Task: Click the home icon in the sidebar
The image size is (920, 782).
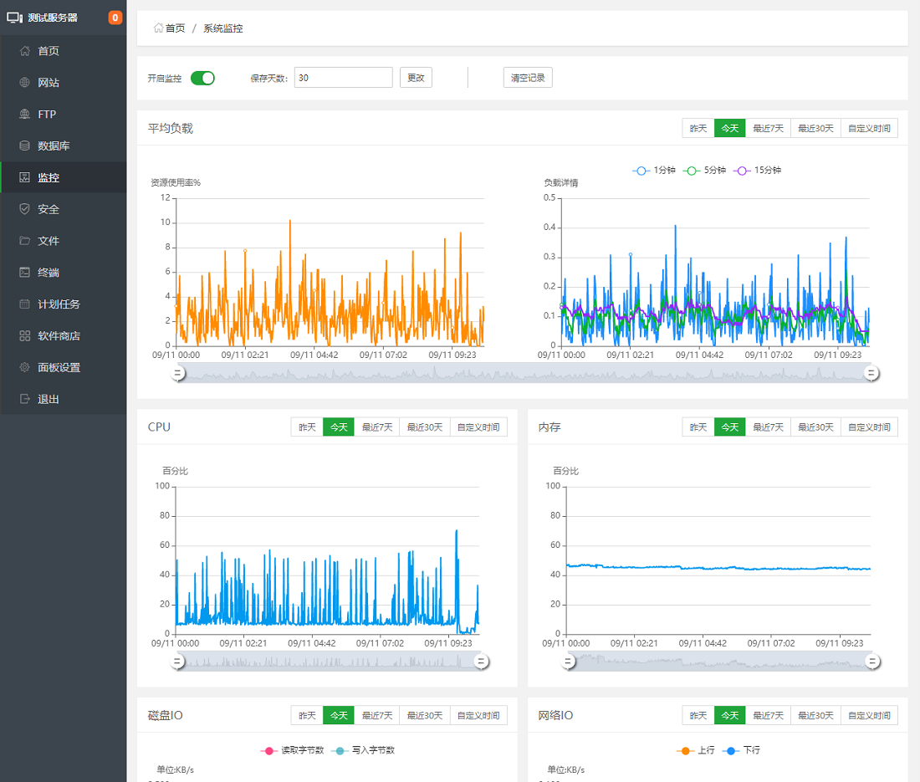Action: pos(24,51)
